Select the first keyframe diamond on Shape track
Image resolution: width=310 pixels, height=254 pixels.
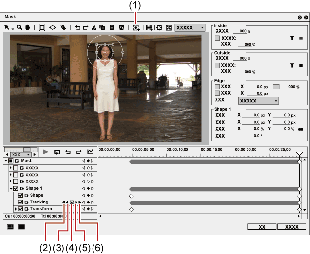(131, 196)
